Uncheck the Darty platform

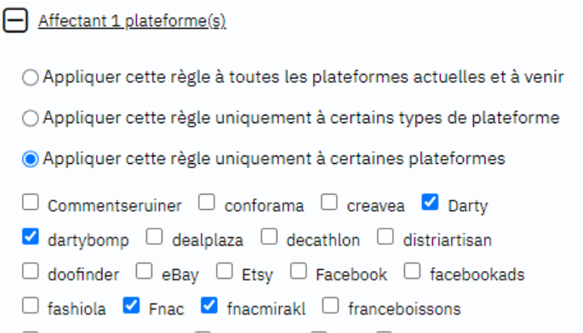[x=430, y=202]
